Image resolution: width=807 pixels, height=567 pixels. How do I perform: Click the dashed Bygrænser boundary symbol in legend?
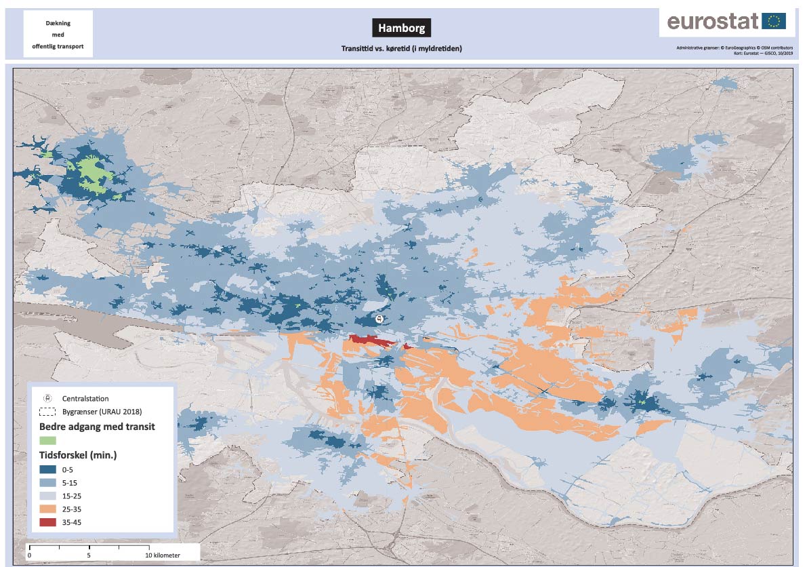point(48,412)
